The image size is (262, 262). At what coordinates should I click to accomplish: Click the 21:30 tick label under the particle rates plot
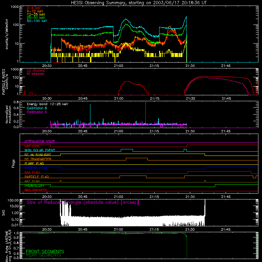click(190, 99)
